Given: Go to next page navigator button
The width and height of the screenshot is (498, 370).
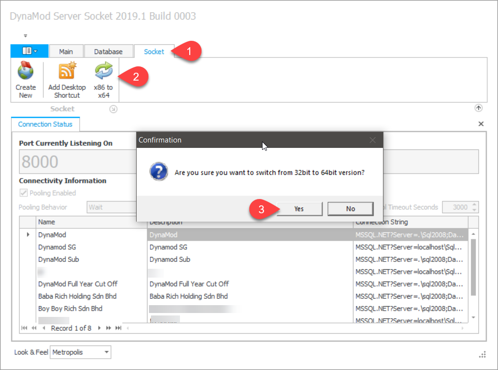Looking at the screenshot, I should point(109,328).
